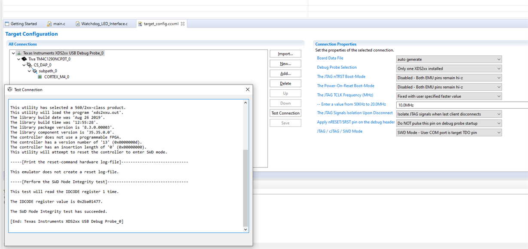The width and height of the screenshot is (528, 249).
Task: Click the Test Connection dialog title icon
Action: (10, 90)
